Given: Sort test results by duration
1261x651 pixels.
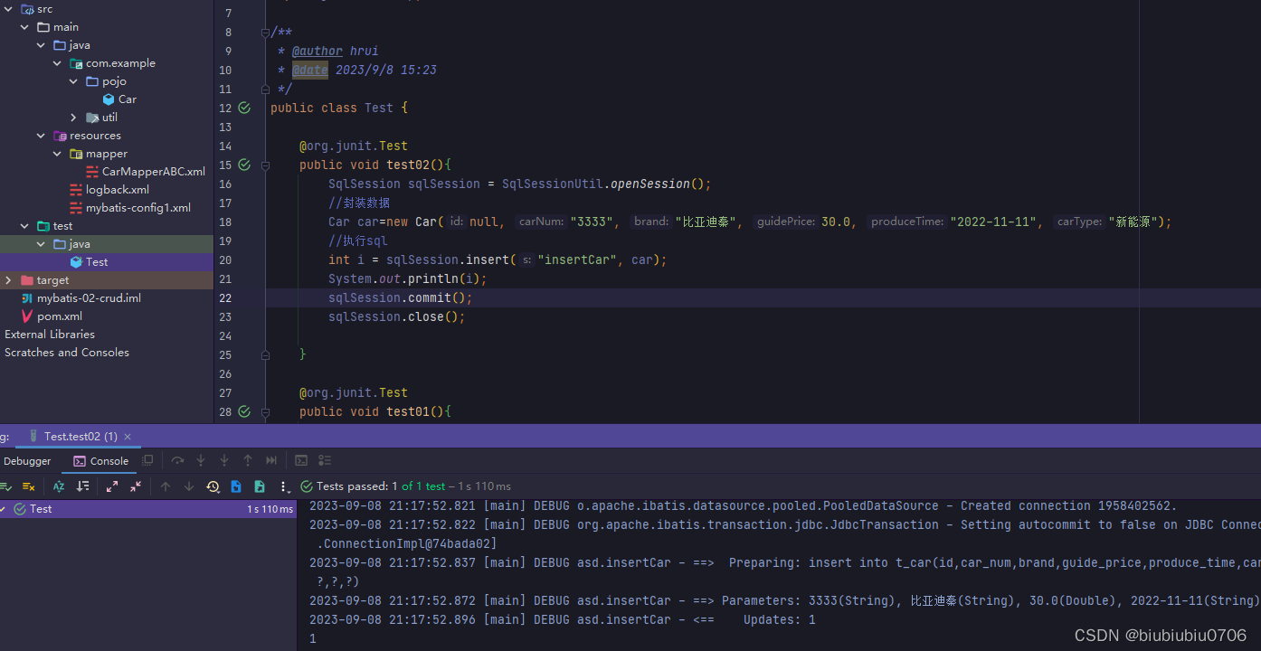Looking at the screenshot, I should [x=82, y=486].
